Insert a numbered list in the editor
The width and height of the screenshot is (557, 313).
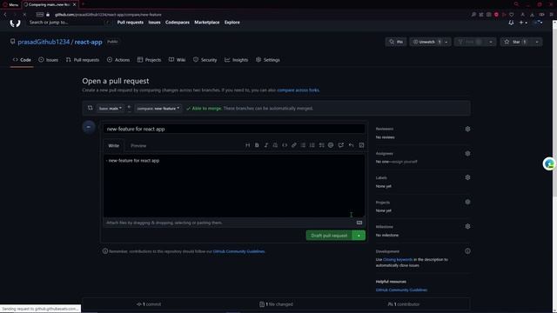coord(312,145)
